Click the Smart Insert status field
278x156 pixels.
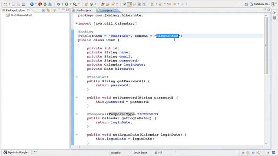coord(140,153)
